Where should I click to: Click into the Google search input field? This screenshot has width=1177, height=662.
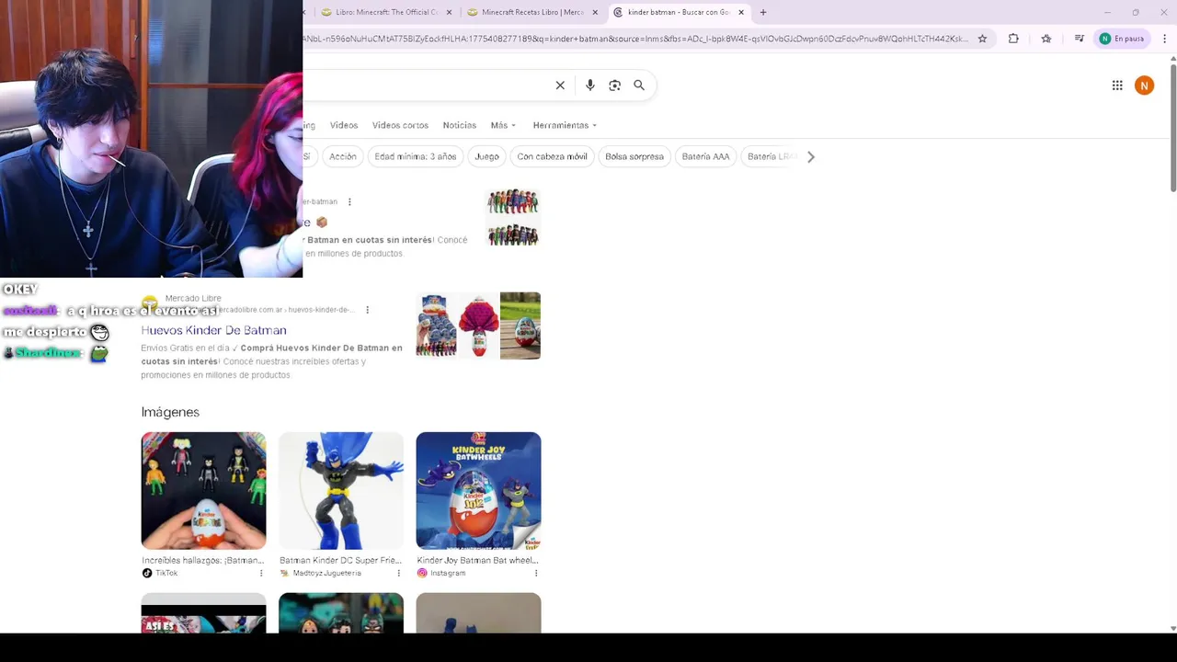click(425, 86)
